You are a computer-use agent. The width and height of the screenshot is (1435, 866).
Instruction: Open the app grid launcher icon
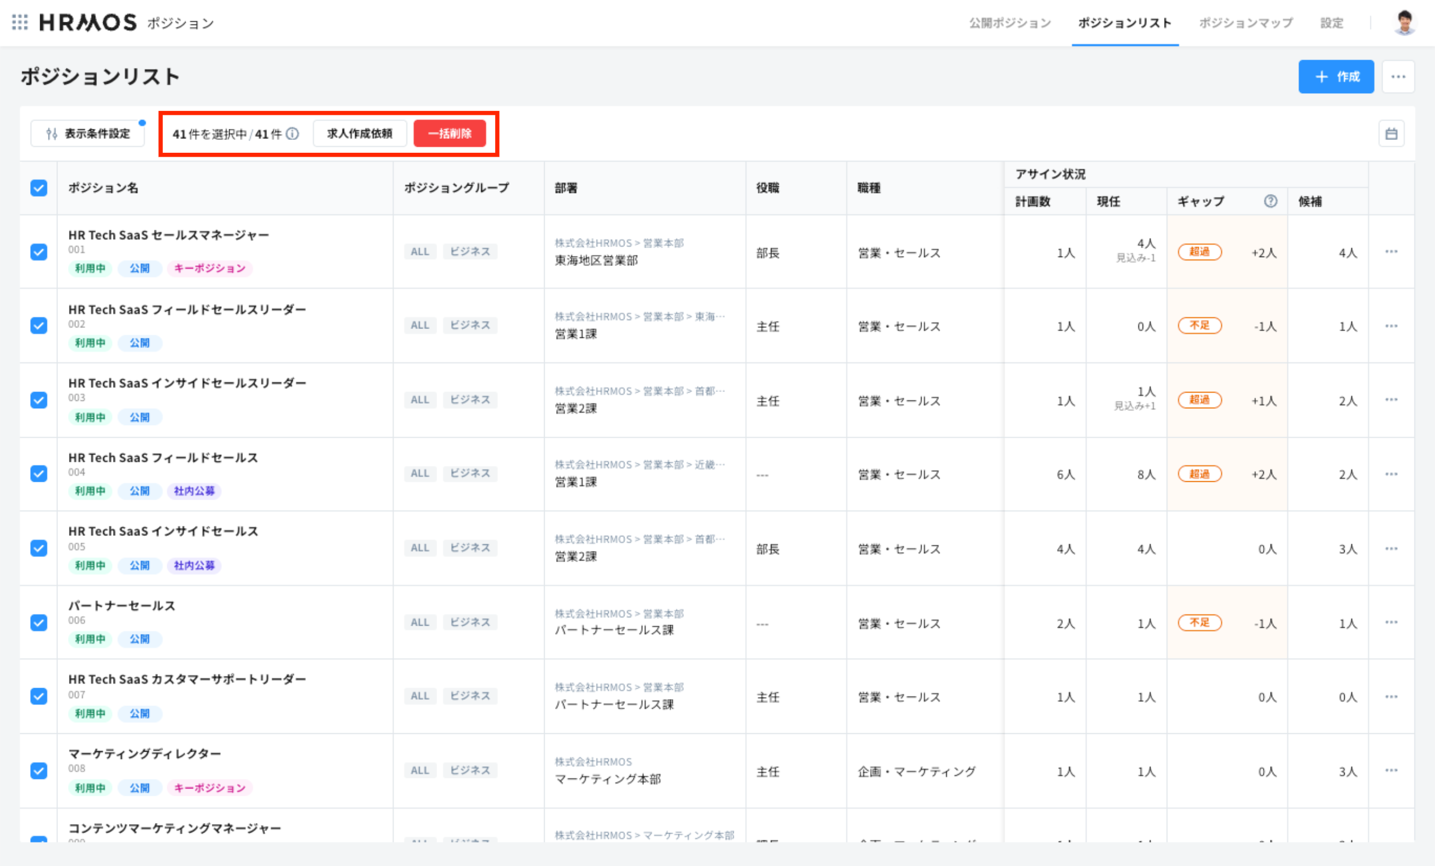tap(20, 22)
